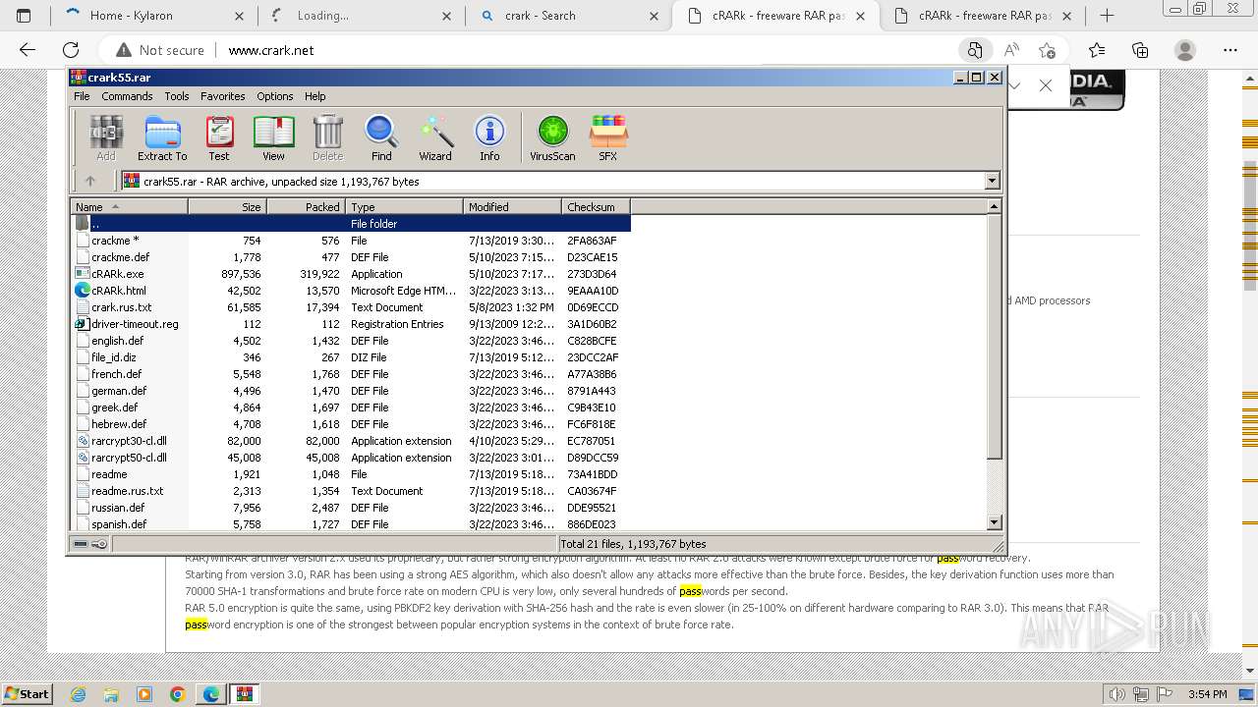1258x707 pixels.
Task: Select the cRARk.exe file row
Action: 351,274
